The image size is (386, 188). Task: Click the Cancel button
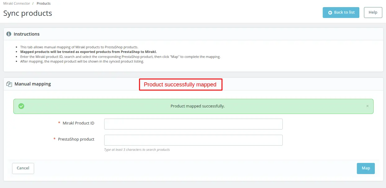point(23,168)
